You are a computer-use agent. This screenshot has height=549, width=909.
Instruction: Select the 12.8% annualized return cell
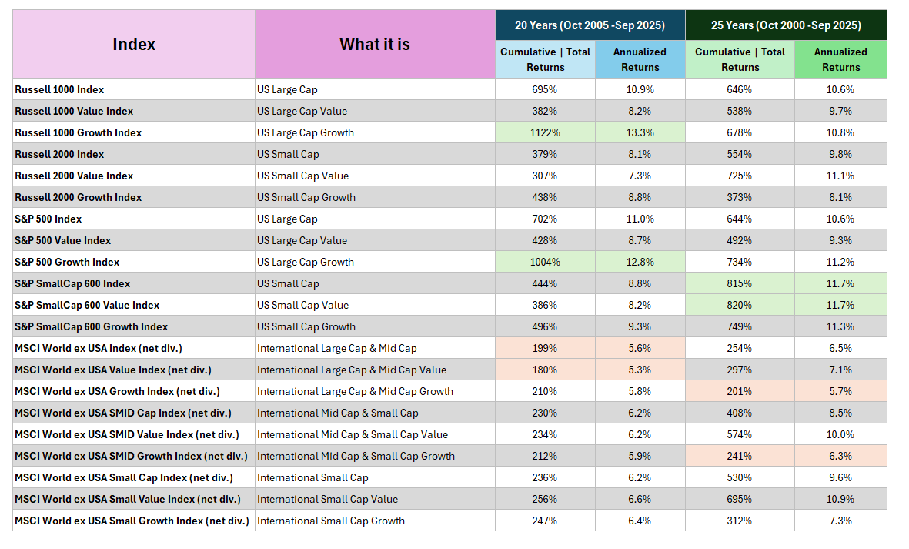tap(640, 262)
